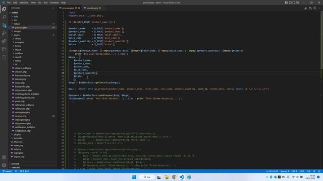Viewport: 323px width, 181px height.
Task: Open process.php in the helper folder
Action: tap(21, 28)
